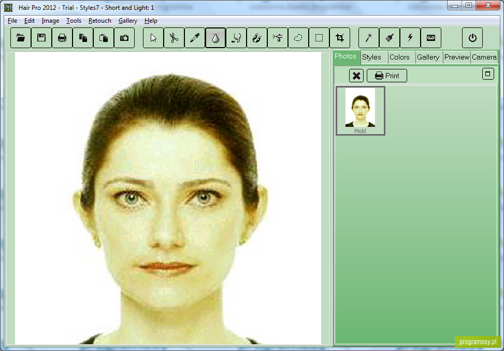
Task: Close the Hair Pro 2012 window
Action: pos(488,6)
